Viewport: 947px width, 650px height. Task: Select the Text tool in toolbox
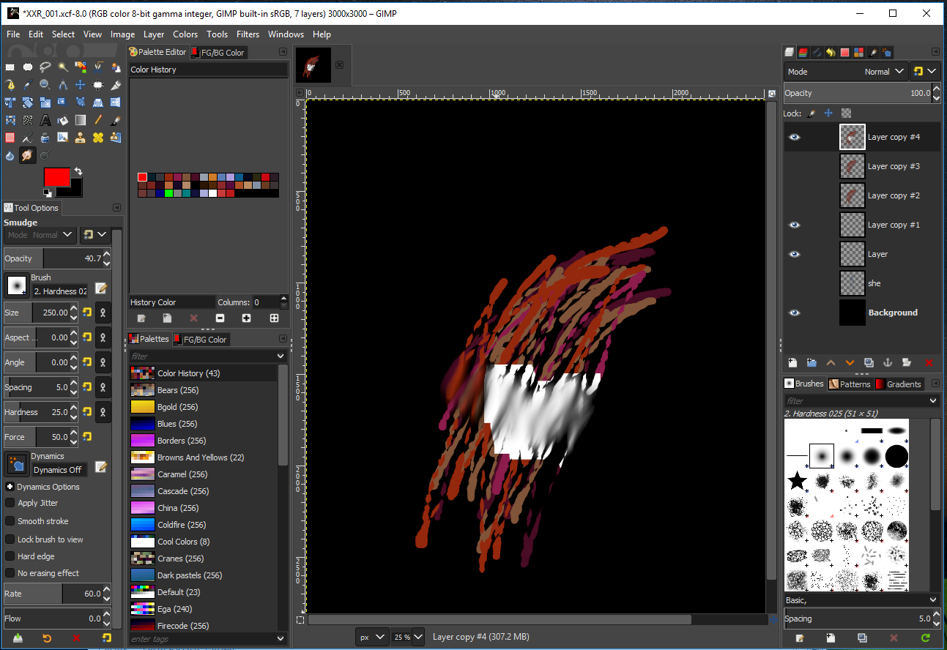pyautogui.click(x=45, y=120)
